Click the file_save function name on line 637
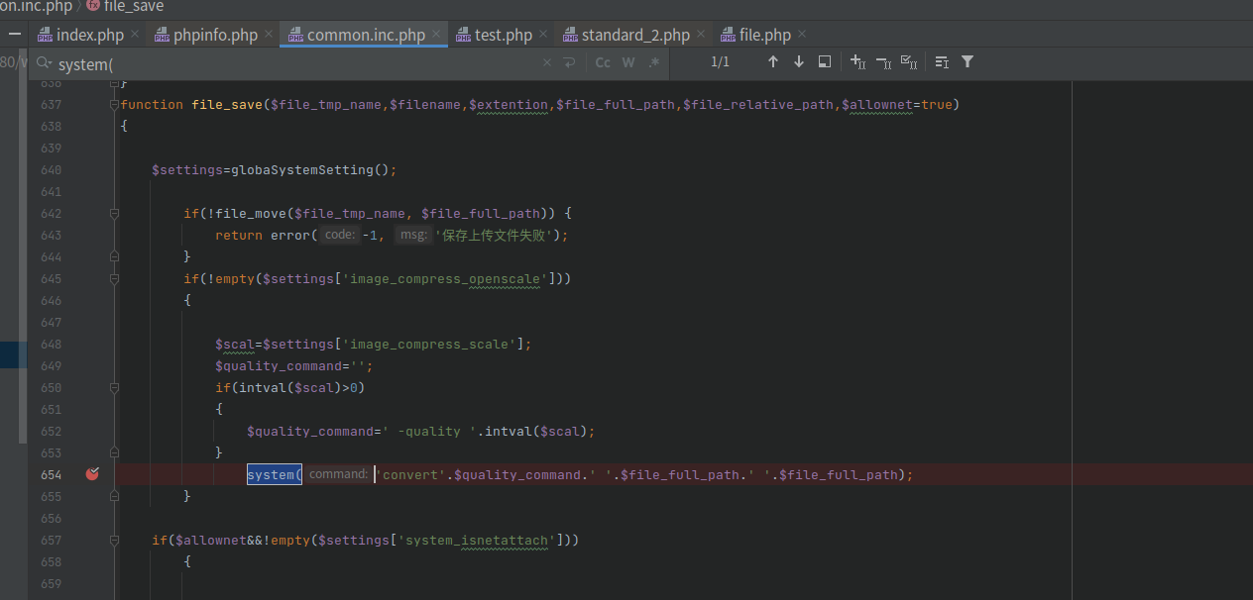Viewport: 1253px width, 600px height. point(227,104)
